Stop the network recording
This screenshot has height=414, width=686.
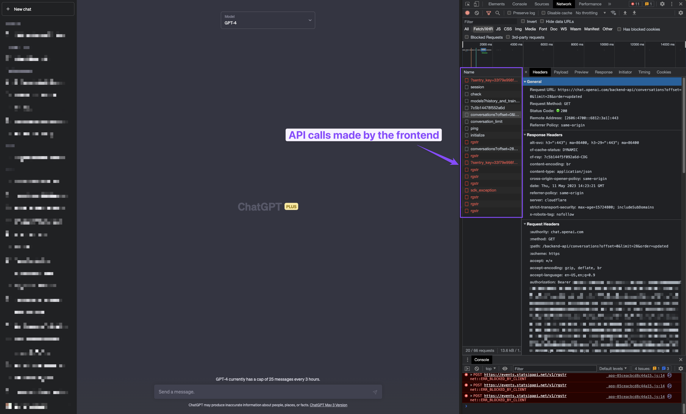(467, 13)
